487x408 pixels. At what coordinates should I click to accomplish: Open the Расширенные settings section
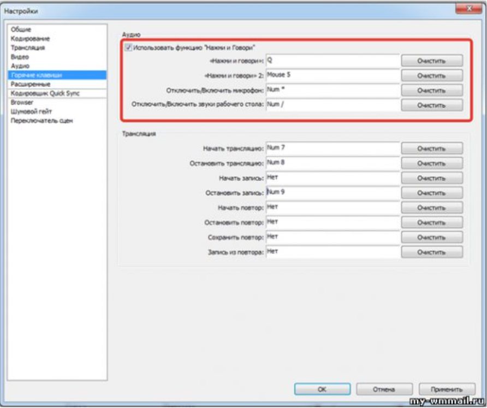(x=31, y=84)
